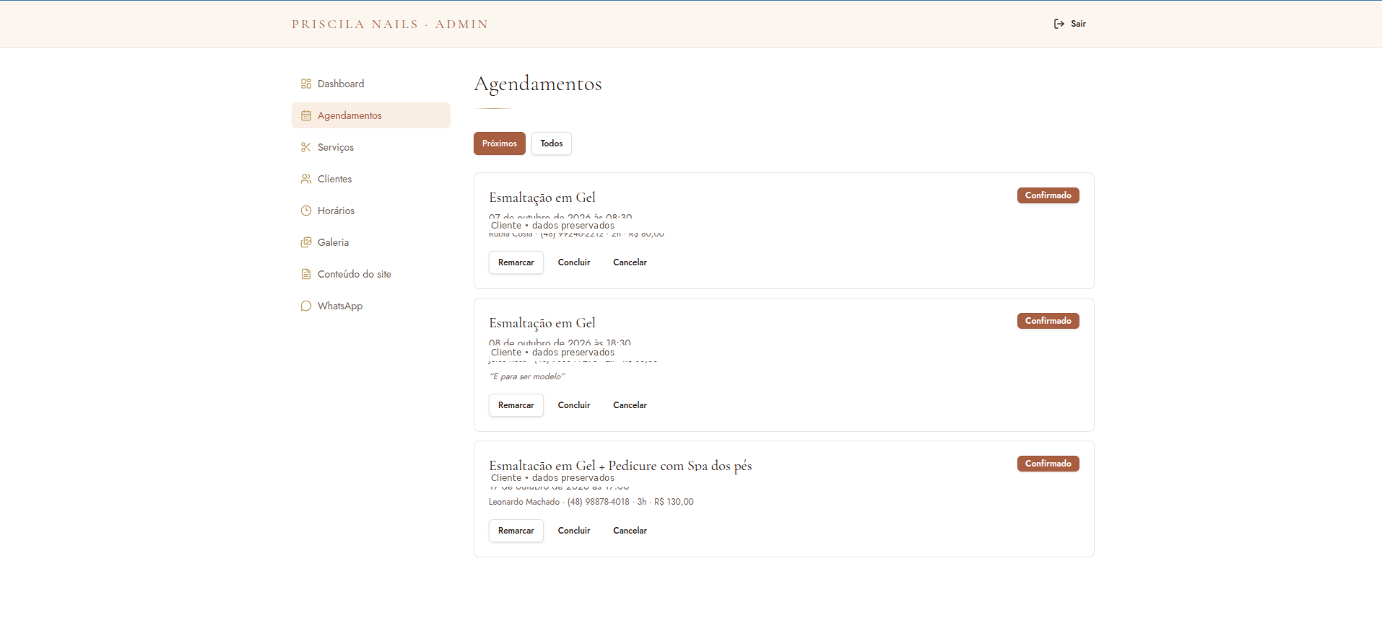Open the Dashboard menu item
The height and width of the screenshot is (641, 1382).
tap(371, 84)
